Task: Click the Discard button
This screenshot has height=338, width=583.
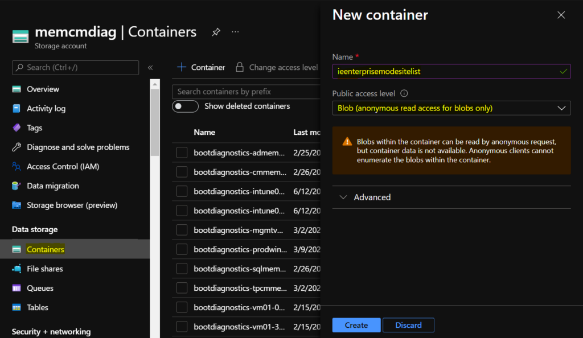Action: coord(408,325)
